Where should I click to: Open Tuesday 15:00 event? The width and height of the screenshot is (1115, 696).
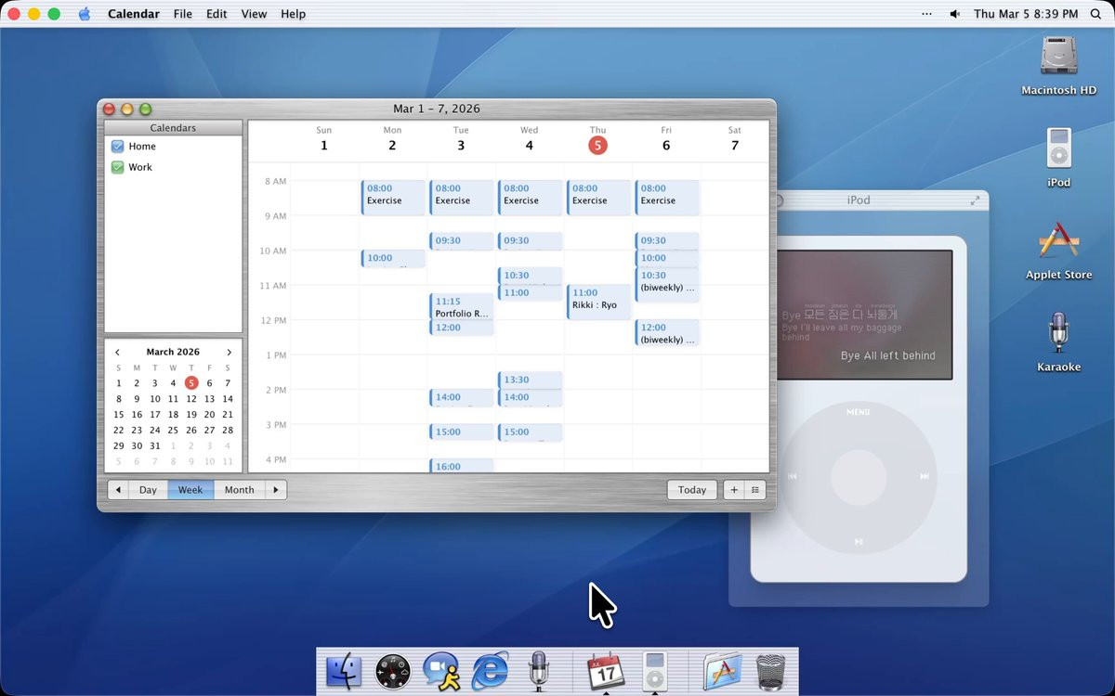[x=462, y=432]
